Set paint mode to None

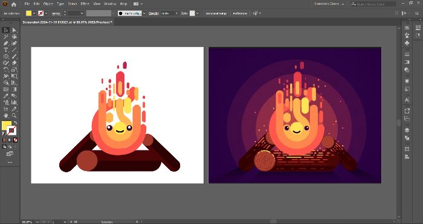[15, 140]
